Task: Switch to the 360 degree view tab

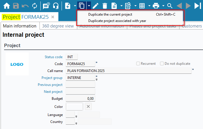Action: click(58, 26)
